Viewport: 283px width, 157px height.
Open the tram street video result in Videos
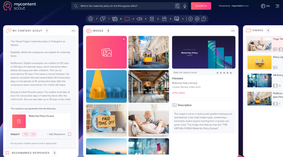pyautogui.click(x=259, y=98)
